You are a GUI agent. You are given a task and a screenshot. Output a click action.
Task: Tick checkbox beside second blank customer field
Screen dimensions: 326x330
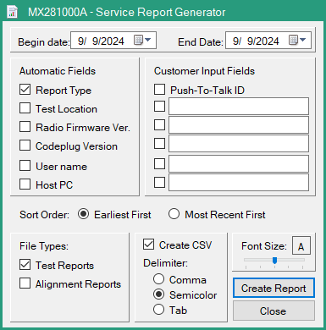[160, 124]
